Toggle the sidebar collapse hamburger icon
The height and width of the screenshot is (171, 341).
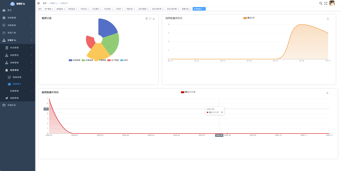click(39, 3)
